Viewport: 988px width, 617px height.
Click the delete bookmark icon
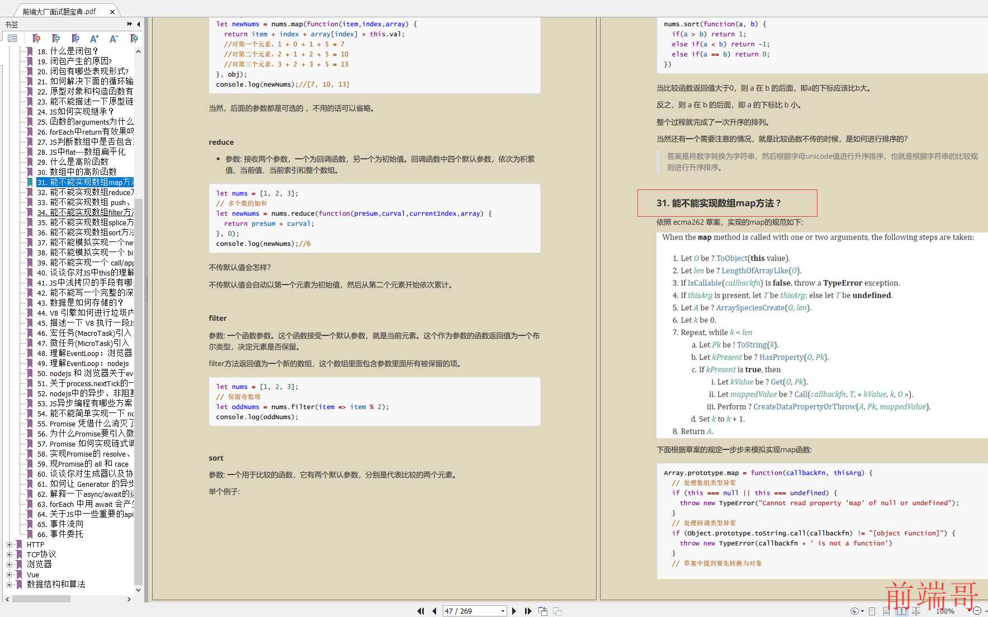[36, 39]
